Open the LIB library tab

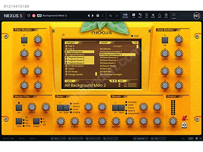pyautogui.click(x=133, y=15)
